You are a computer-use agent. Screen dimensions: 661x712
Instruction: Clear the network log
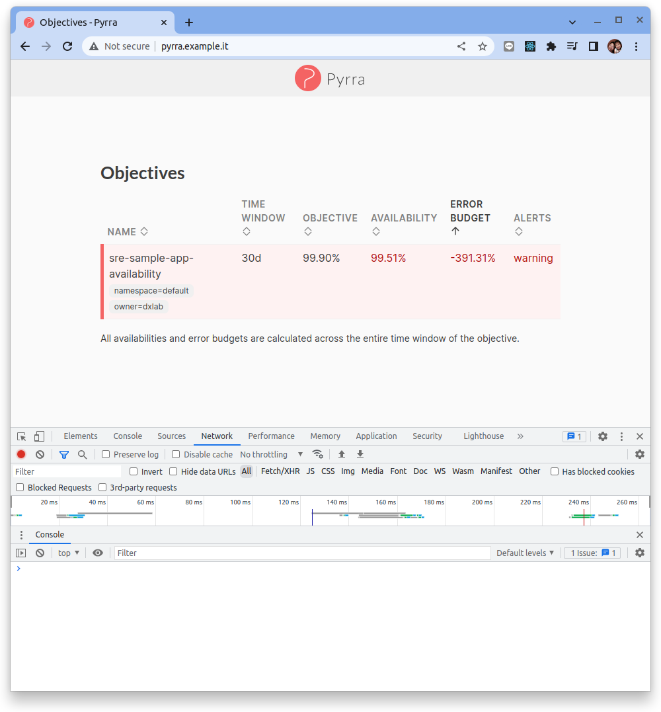pyautogui.click(x=40, y=454)
